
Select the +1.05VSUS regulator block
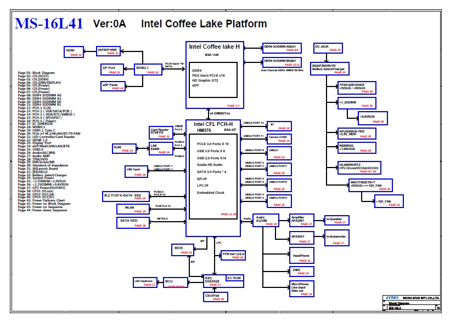(357, 148)
